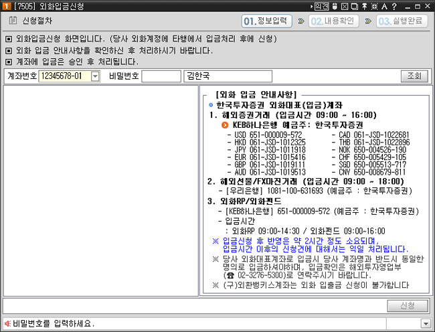The height and width of the screenshot is (332, 435).
Task: Click the GBP 061-JSD-1019111 account line
Action: [266, 165]
